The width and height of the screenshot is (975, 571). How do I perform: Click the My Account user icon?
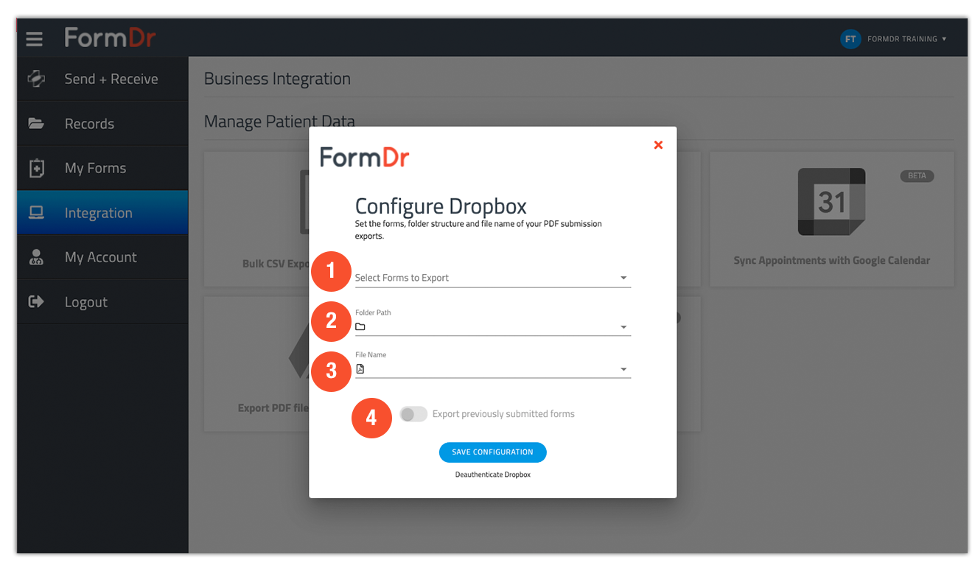tap(36, 257)
